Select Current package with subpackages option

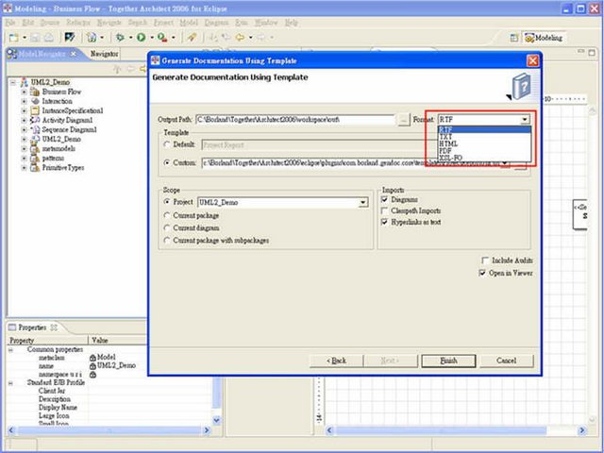[167, 240]
